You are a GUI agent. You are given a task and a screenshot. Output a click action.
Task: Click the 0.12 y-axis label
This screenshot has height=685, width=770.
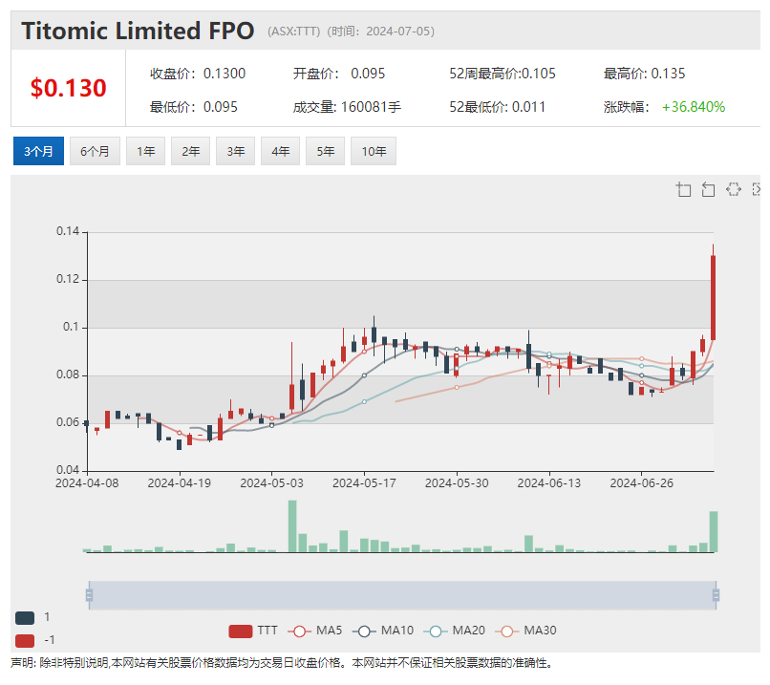coord(67,279)
